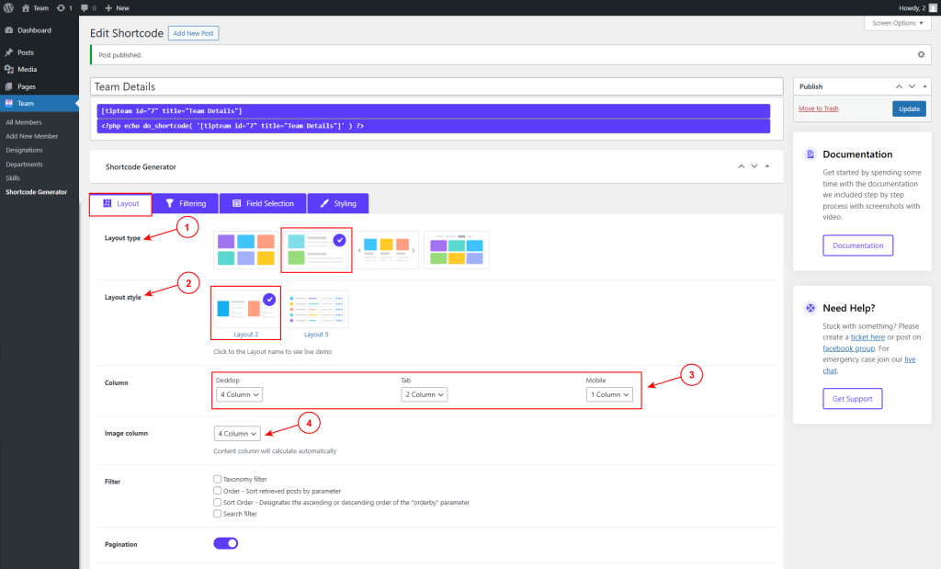Collapse the Publish box
Viewport: 941px width, 569px height.
click(x=924, y=86)
